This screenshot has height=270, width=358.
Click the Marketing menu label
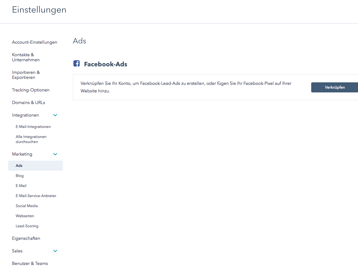(22, 154)
